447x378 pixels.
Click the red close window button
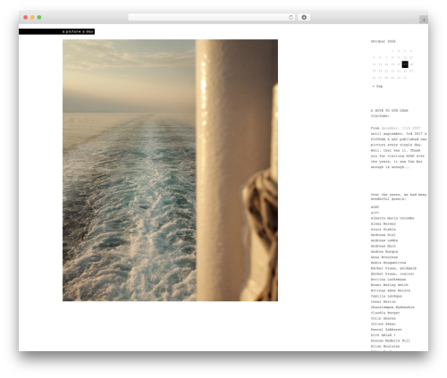[x=26, y=18]
